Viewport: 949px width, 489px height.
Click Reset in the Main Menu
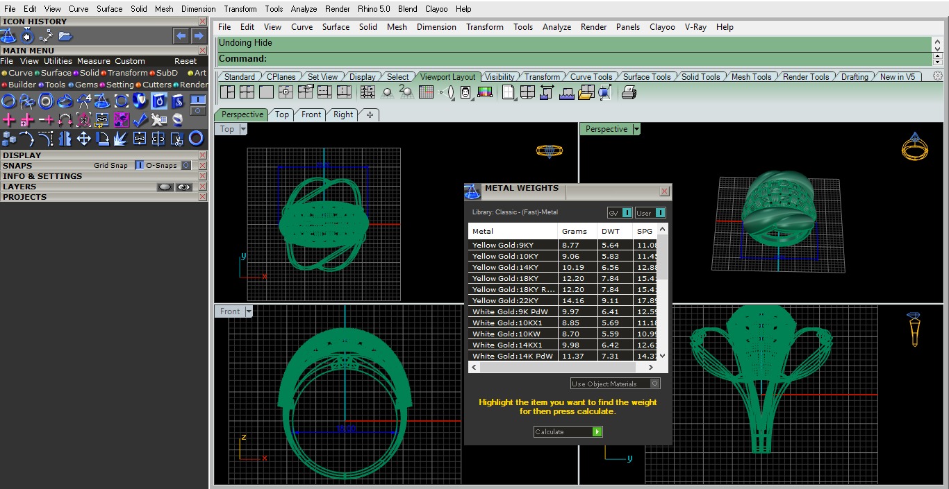[185, 61]
